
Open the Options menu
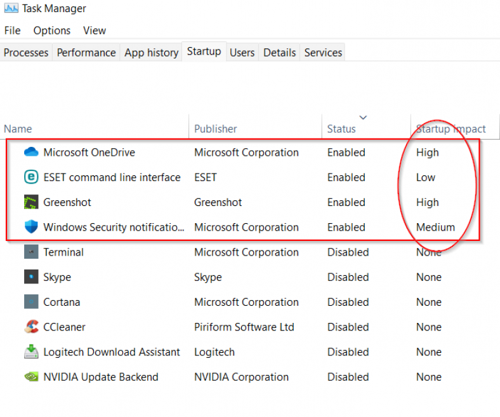click(52, 31)
